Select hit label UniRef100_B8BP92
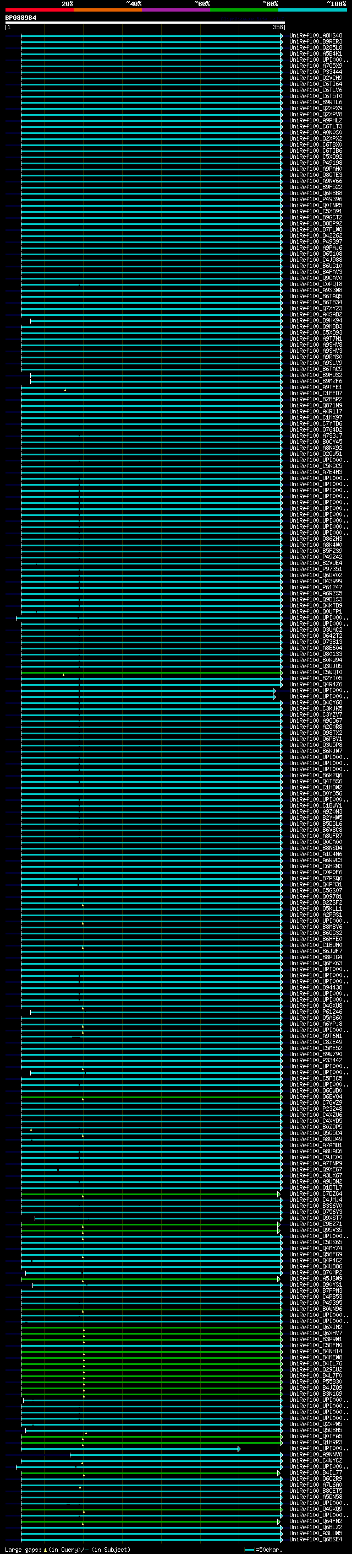This screenshot has width=352, height=1554. pyautogui.click(x=316, y=224)
